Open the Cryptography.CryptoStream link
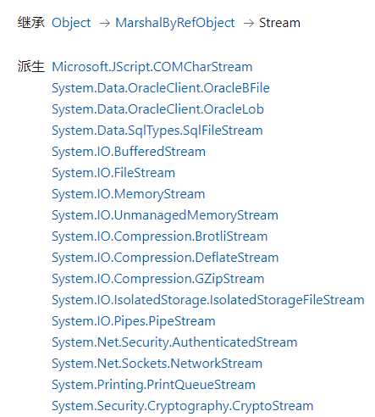Viewport: 375px width, 417px height. (183, 406)
